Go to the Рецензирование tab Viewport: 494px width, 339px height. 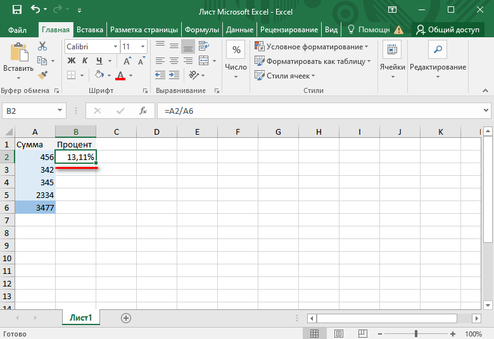289,30
